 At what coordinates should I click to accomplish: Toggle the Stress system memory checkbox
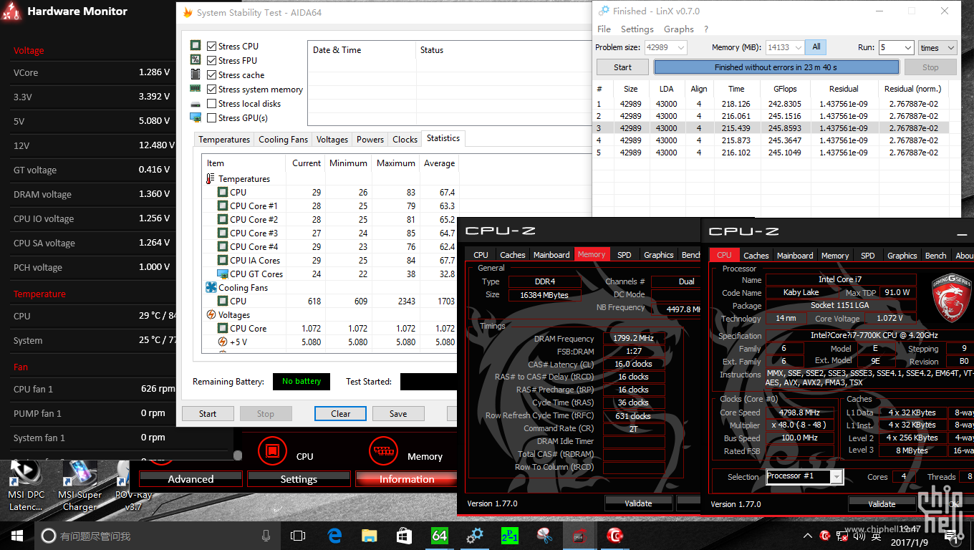(x=211, y=89)
